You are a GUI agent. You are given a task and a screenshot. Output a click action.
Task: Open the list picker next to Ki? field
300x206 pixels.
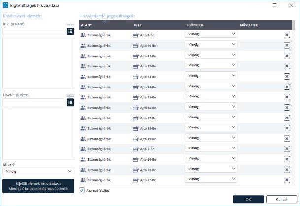(x=70, y=31)
